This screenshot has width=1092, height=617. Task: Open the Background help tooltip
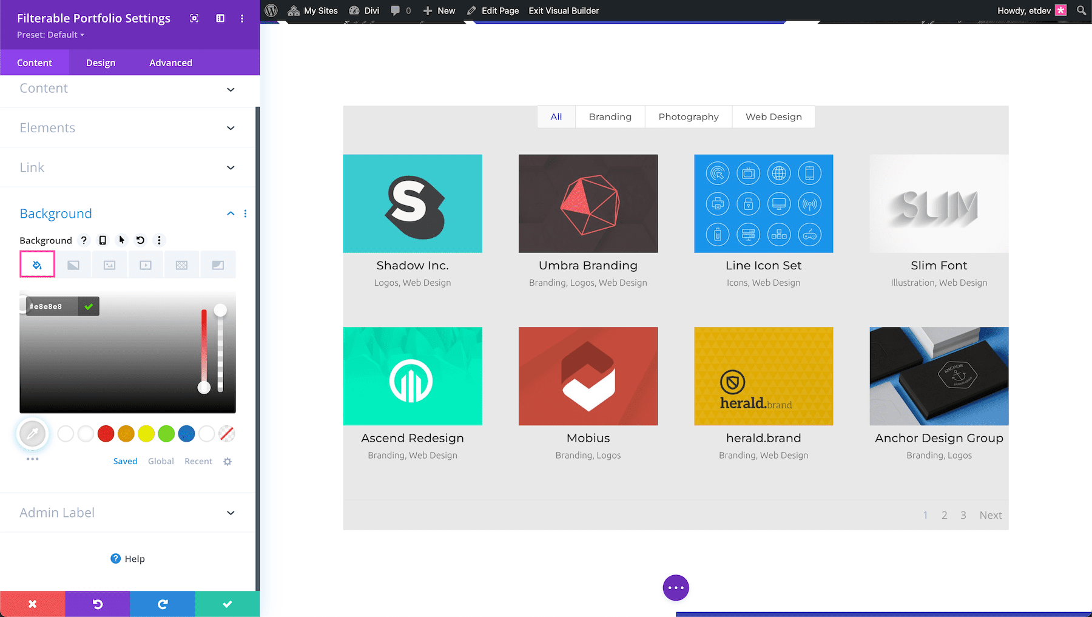(84, 240)
